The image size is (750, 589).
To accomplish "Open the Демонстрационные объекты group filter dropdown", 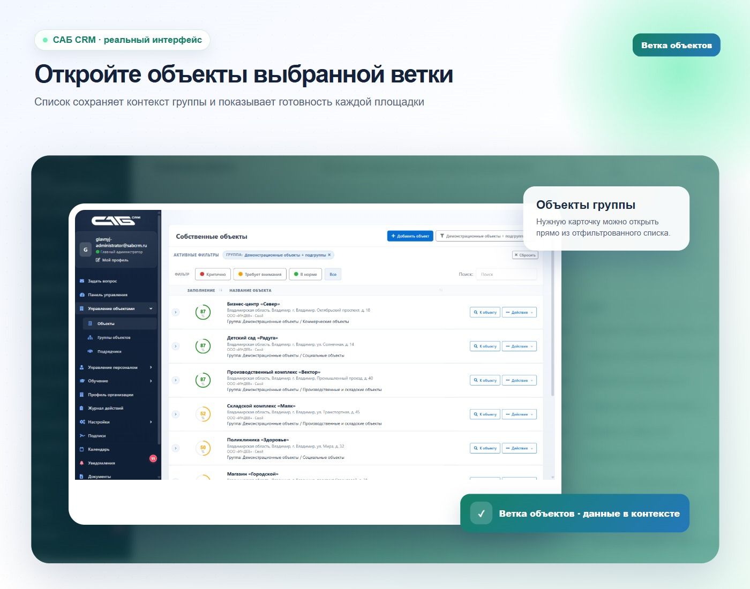I will click(480, 236).
